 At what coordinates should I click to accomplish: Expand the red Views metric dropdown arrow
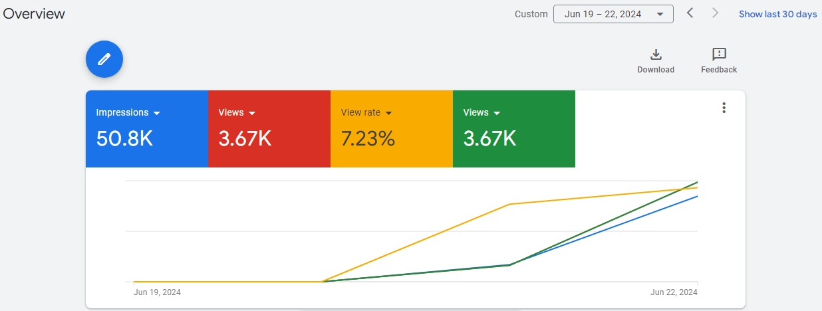click(252, 113)
